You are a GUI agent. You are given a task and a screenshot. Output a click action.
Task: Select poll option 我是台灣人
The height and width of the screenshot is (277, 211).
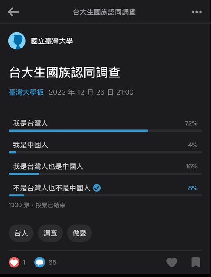tap(105, 126)
